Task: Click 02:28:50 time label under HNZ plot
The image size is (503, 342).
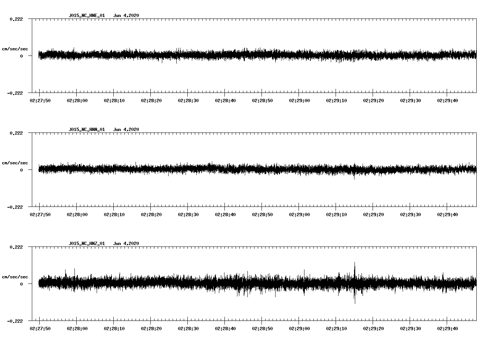Action: click(262, 329)
